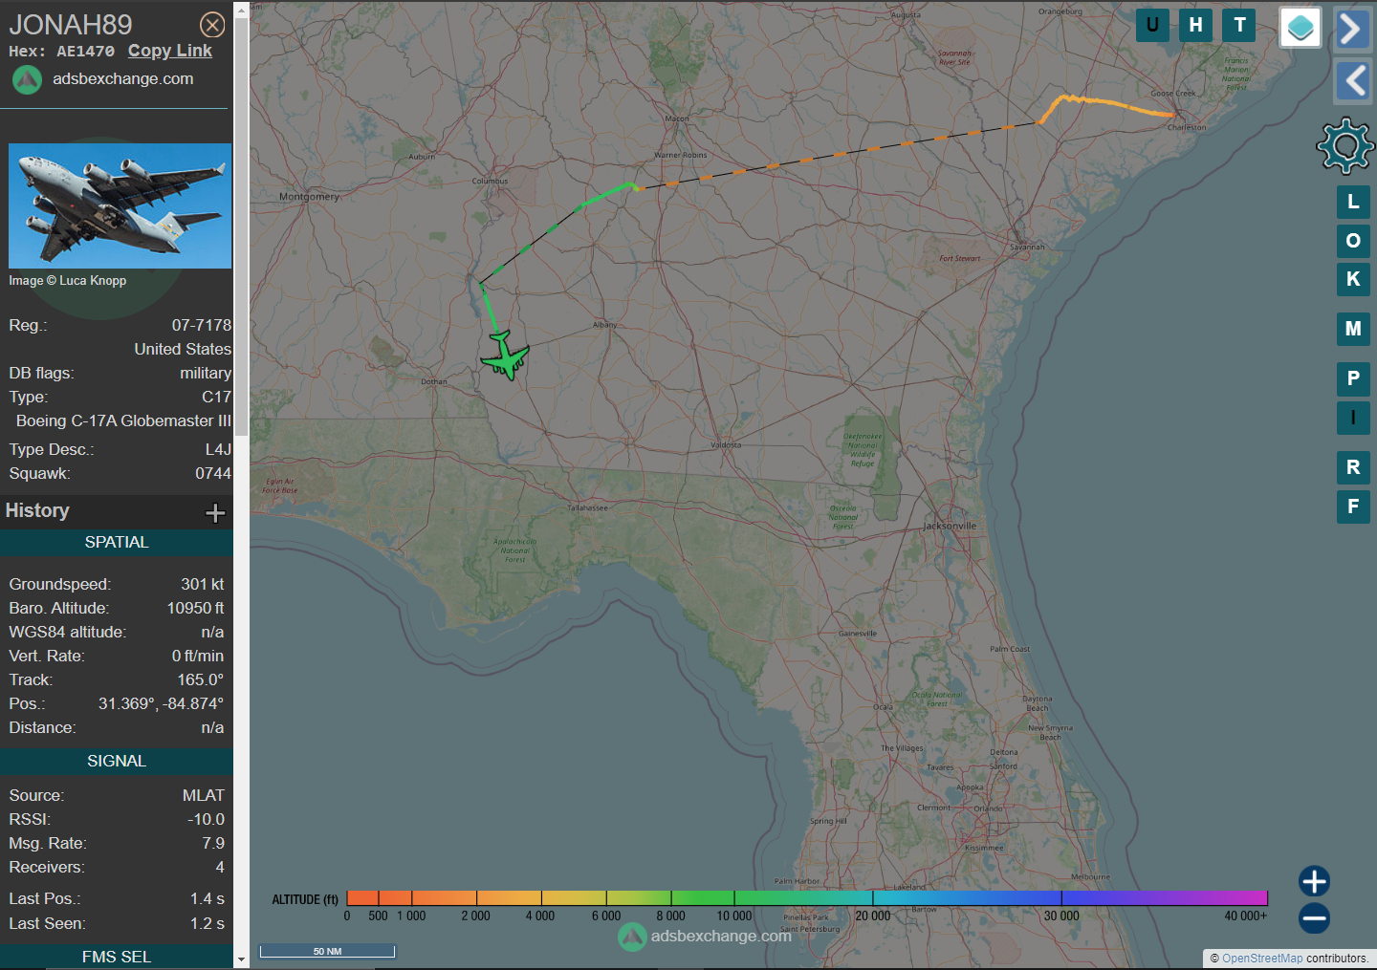The width and height of the screenshot is (1377, 970).
Task: Click the Groundspeed value 301 kt
Action: tap(203, 584)
